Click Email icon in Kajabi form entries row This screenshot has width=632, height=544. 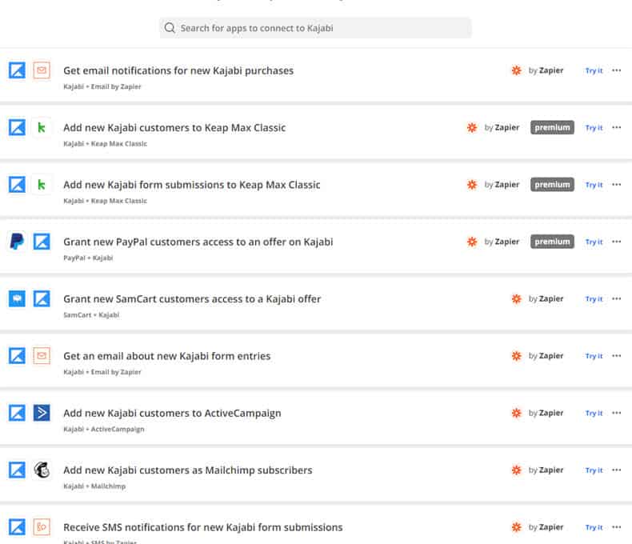[42, 356]
